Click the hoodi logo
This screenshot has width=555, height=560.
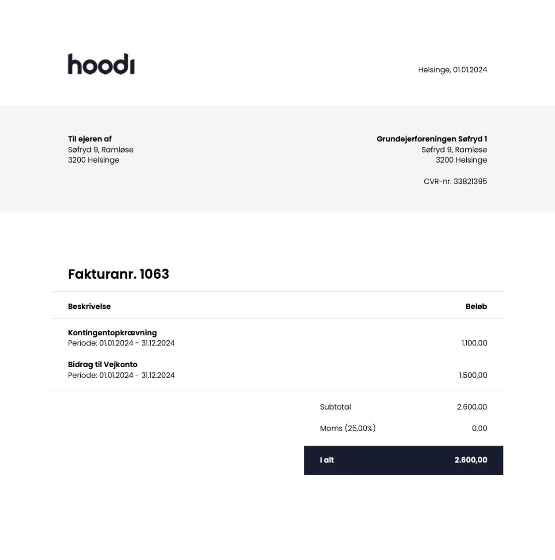(x=101, y=64)
